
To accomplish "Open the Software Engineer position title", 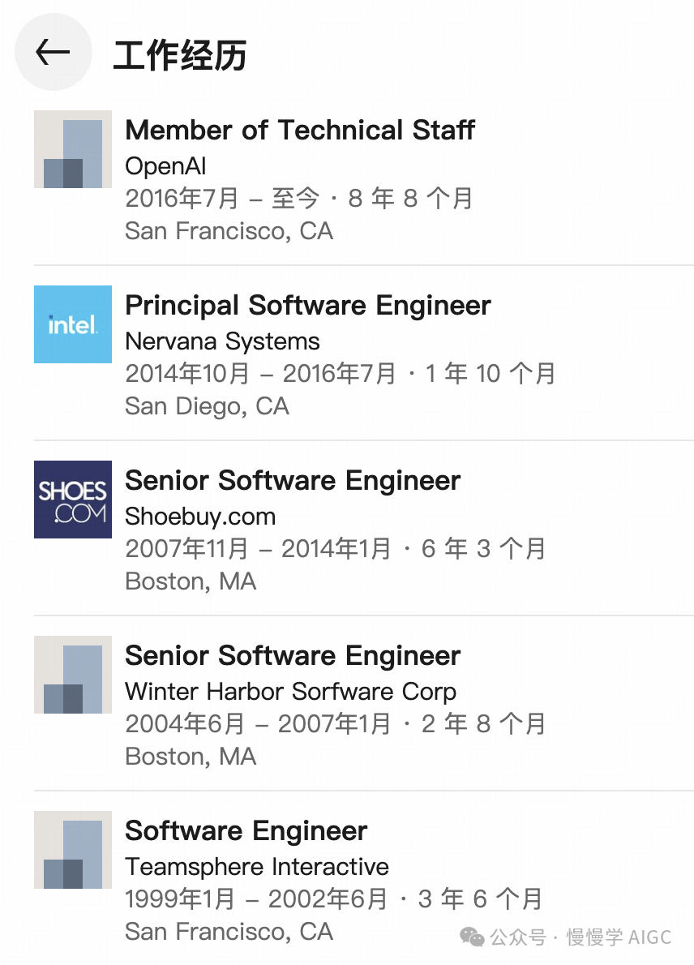I will tap(246, 831).
